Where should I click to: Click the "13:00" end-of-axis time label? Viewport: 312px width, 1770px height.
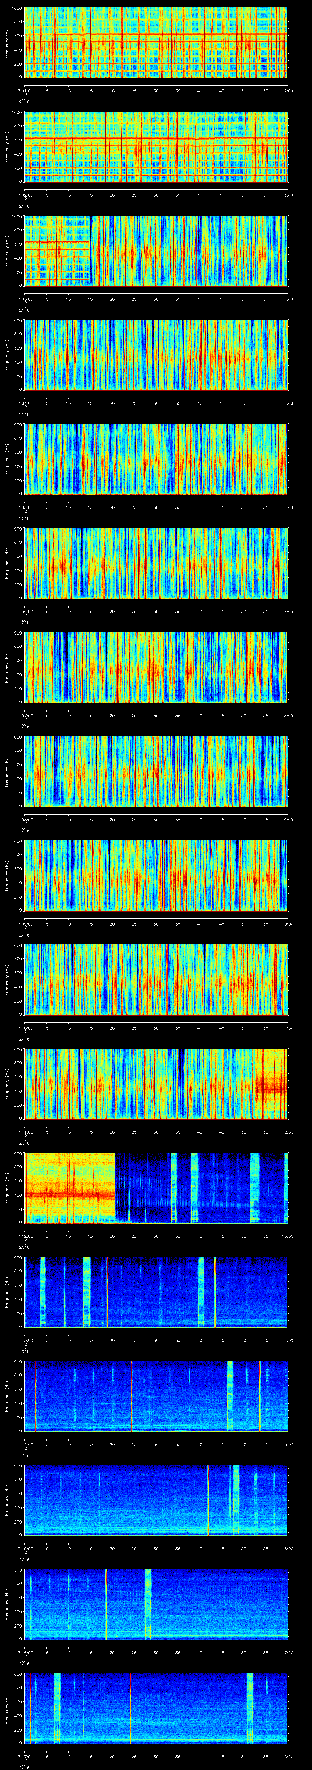(288, 1236)
